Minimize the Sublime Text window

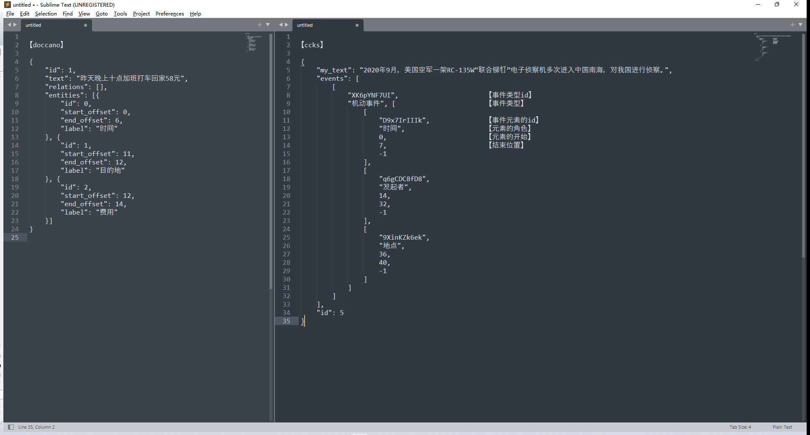(x=758, y=5)
